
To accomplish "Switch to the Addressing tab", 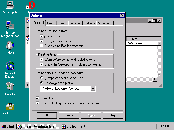I will click(x=105, y=23).
